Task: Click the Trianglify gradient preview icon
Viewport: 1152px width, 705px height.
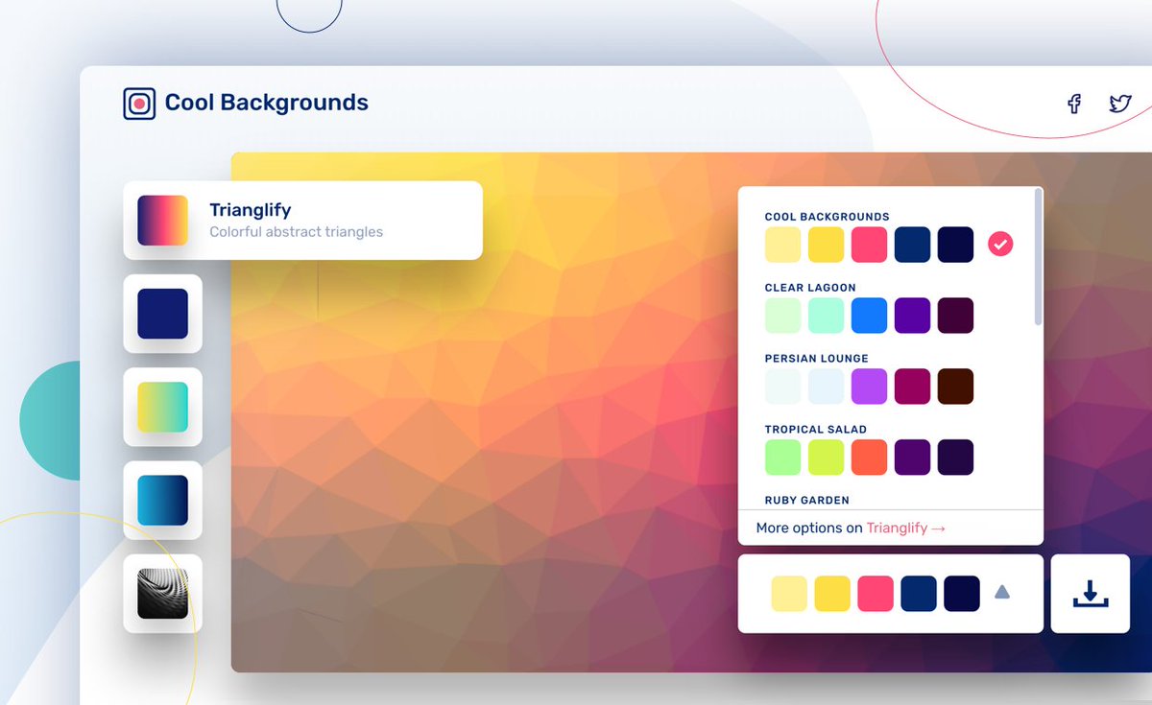Action: click(162, 221)
